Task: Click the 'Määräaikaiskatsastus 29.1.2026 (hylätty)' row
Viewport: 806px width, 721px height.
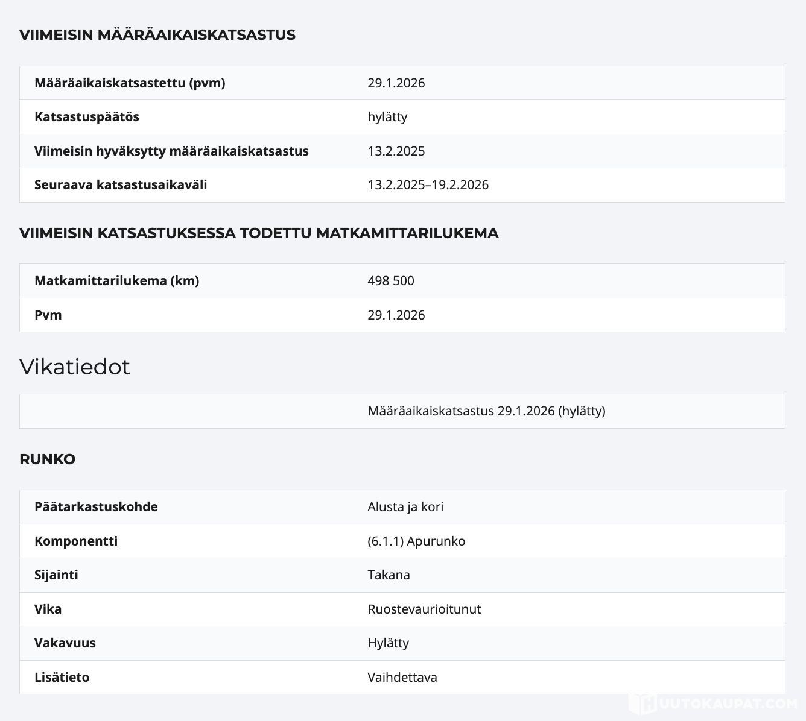Action: [x=486, y=411]
